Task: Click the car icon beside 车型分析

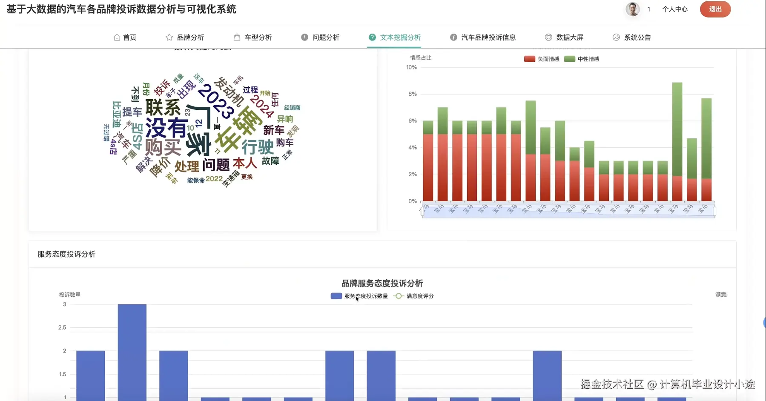Action: [x=236, y=37]
